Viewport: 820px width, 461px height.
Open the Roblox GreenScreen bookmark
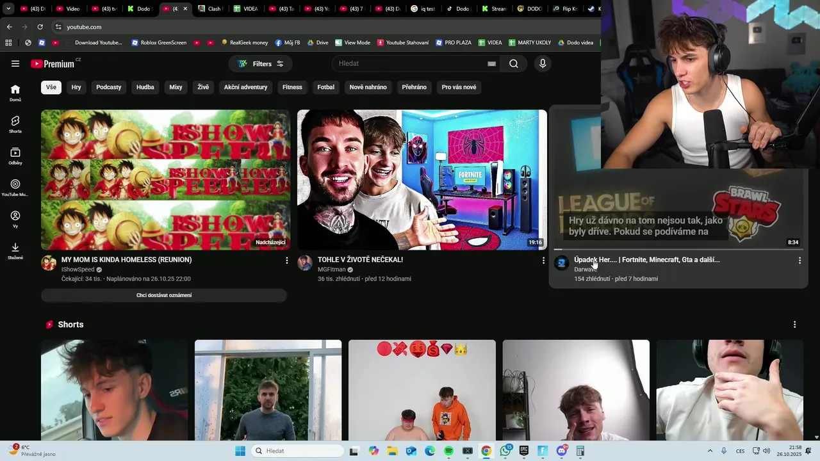(159, 43)
